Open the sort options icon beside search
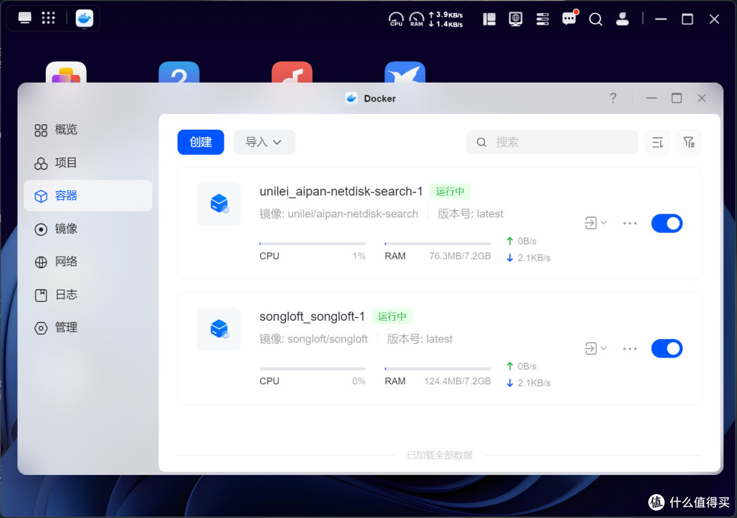Image resolution: width=737 pixels, height=518 pixels. [658, 142]
